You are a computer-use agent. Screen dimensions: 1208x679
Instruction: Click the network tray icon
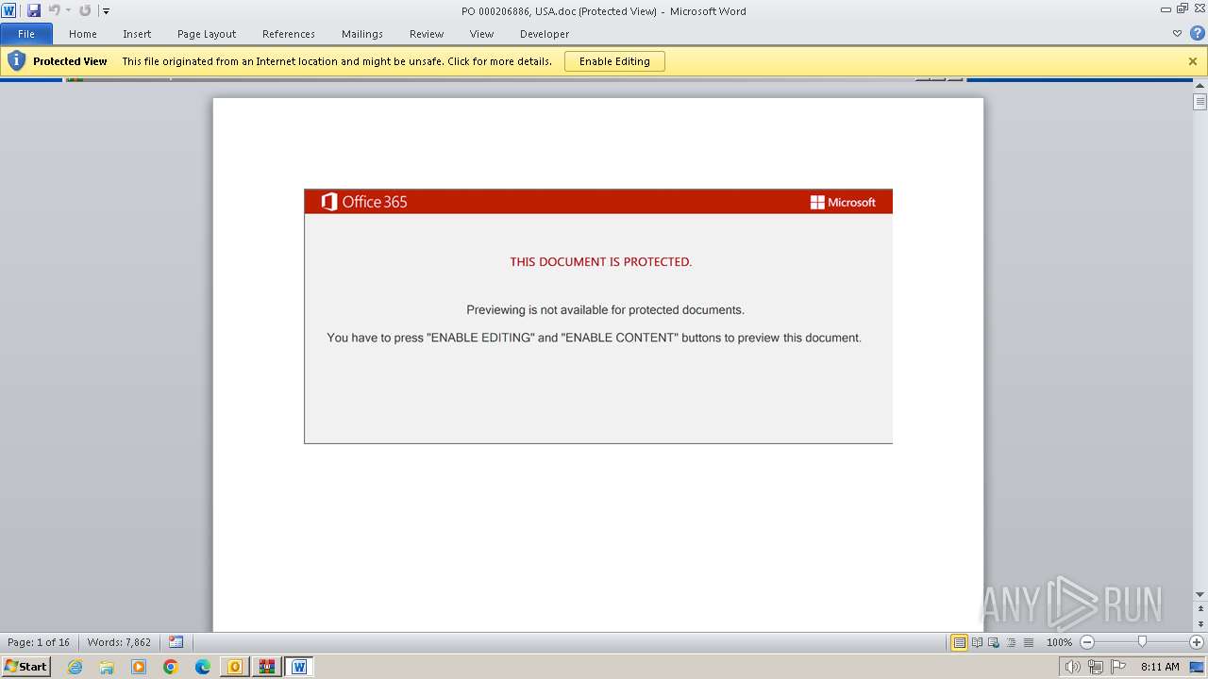pyautogui.click(x=1095, y=667)
